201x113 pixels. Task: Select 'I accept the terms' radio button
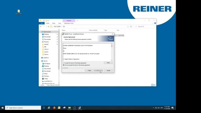[x=63, y=63]
